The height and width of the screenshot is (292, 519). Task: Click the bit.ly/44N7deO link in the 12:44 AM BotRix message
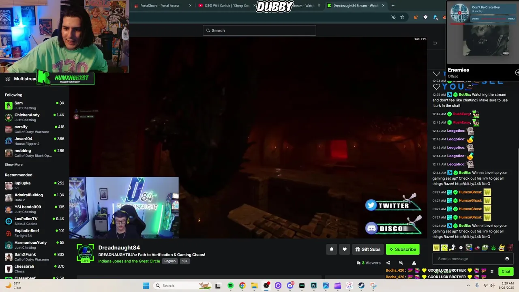point(472,184)
